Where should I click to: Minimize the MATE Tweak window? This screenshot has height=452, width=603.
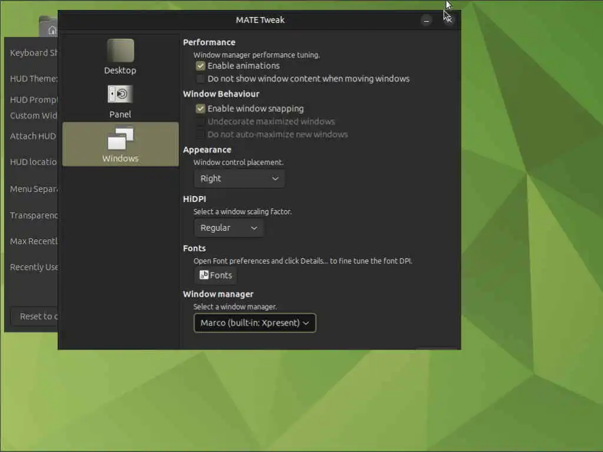[426, 21]
